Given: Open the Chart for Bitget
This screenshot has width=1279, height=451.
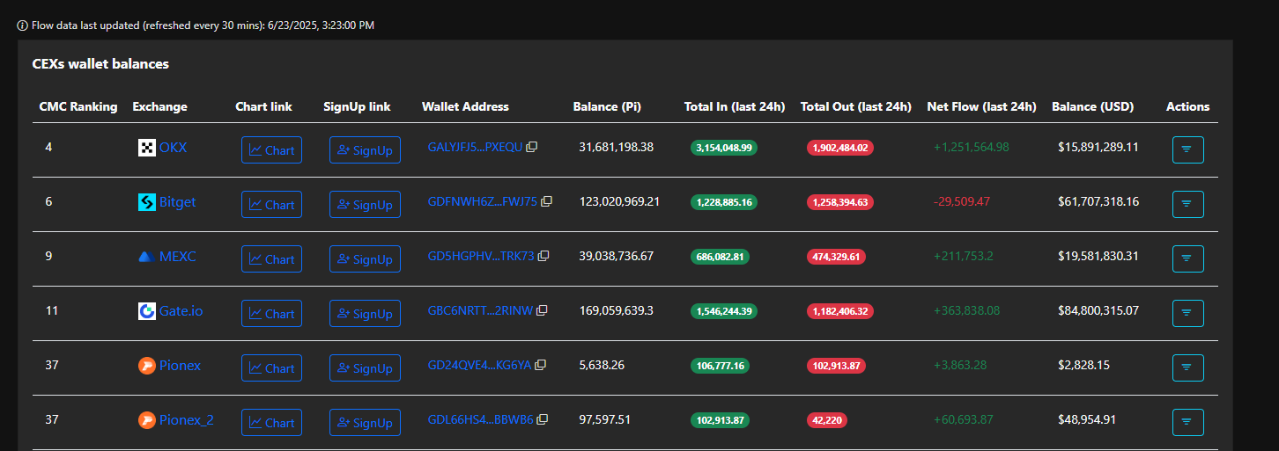Looking at the screenshot, I should [x=271, y=204].
